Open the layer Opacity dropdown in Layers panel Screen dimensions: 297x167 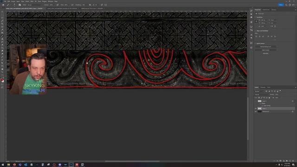277,95
